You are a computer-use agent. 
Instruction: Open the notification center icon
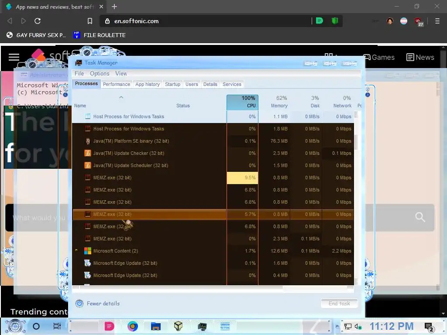tap(429, 327)
